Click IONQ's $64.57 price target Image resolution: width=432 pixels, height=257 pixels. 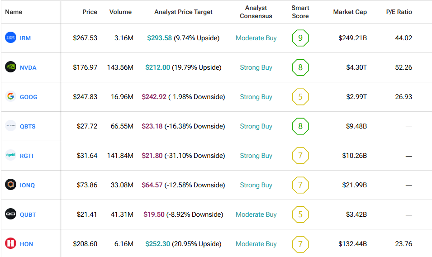pos(152,185)
